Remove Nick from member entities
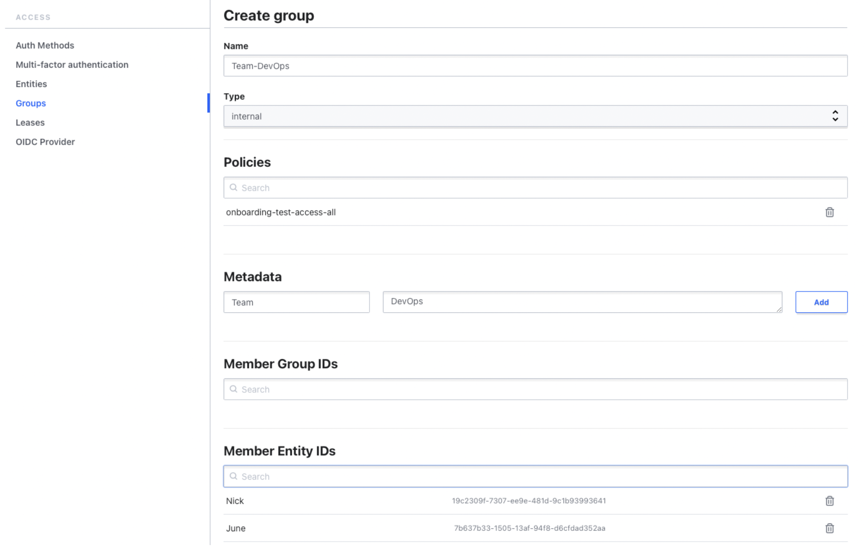The width and height of the screenshot is (865, 548). tap(829, 501)
